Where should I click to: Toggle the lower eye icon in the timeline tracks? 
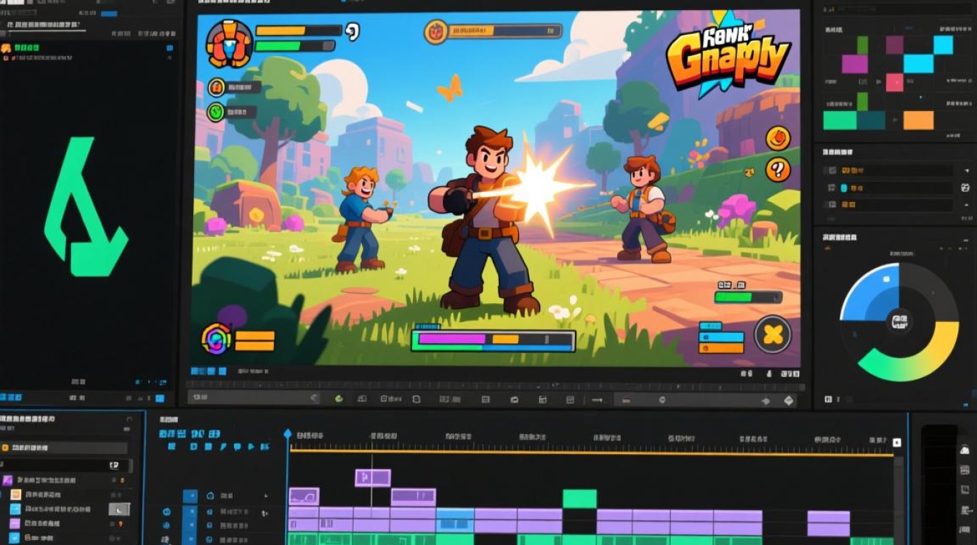pyautogui.click(x=166, y=527)
